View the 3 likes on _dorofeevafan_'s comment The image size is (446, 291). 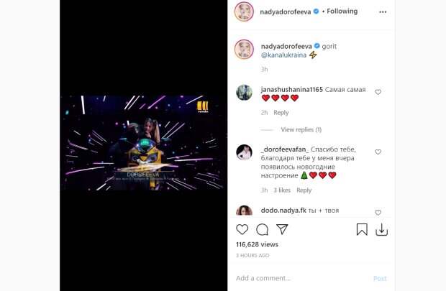(x=282, y=190)
